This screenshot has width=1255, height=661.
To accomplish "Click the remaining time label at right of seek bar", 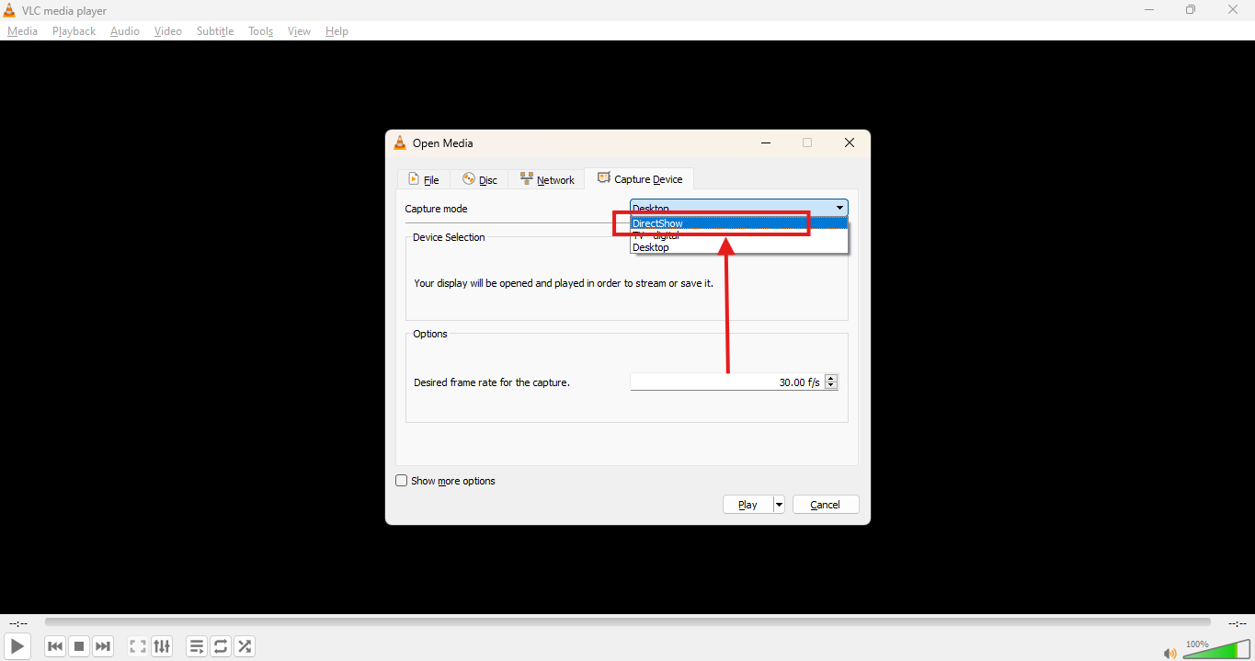I will 1237,623.
